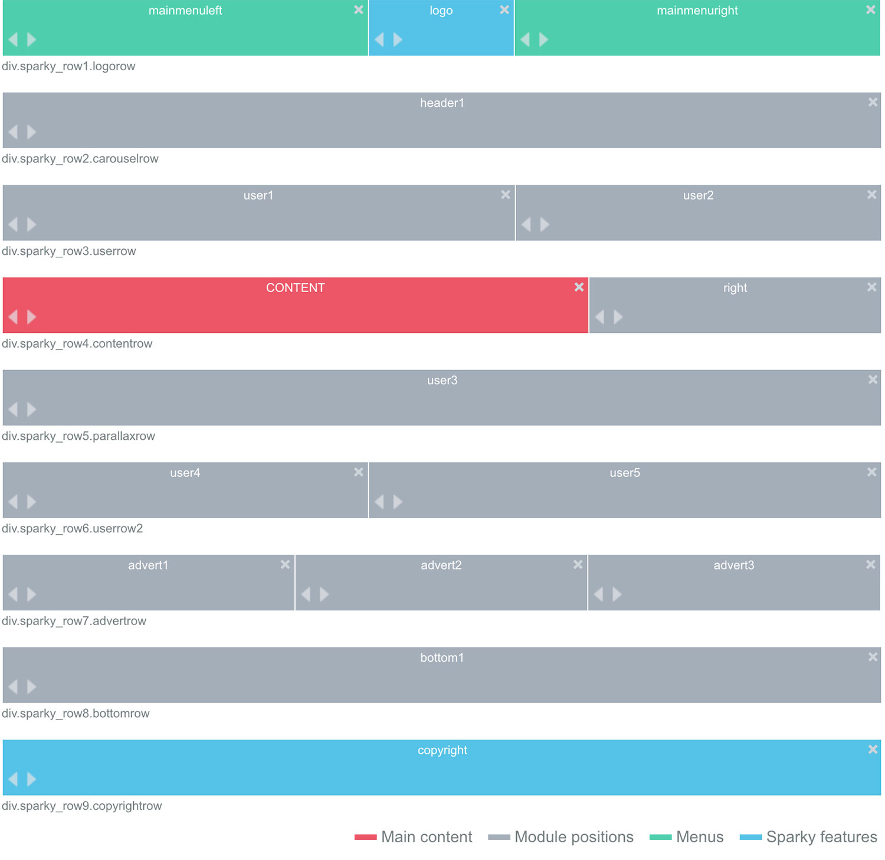Click the right arrow on the right position
The width and height of the screenshot is (885, 860).
coord(618,317)
